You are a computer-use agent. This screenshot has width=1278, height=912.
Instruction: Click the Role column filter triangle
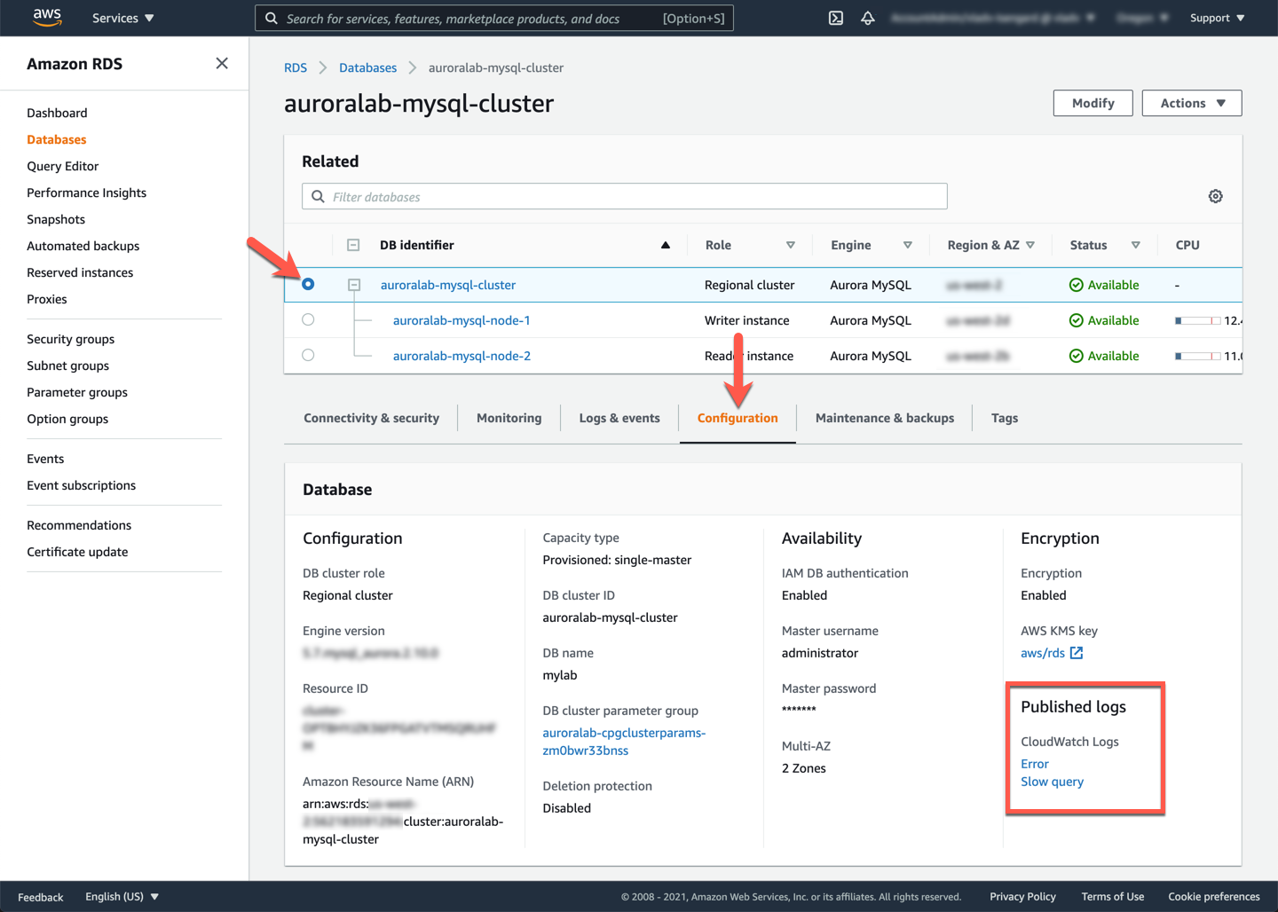click(x=790, y=245)
